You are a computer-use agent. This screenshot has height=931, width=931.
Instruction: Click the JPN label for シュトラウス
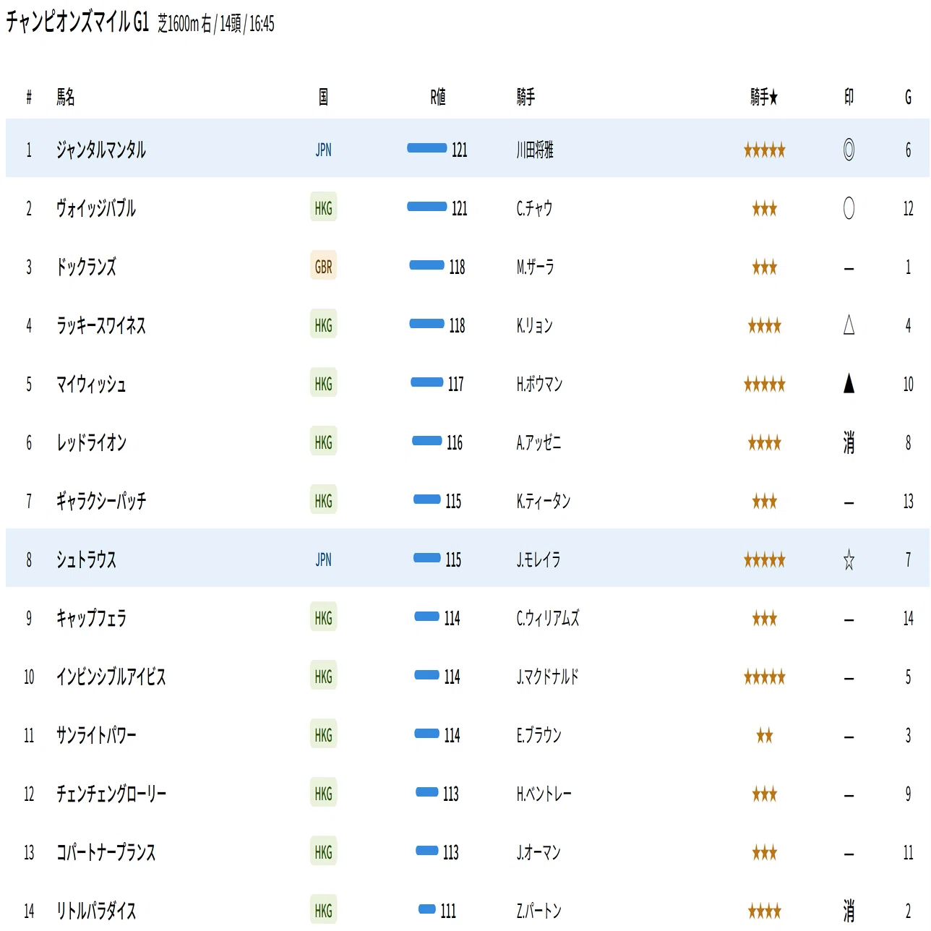323,559
